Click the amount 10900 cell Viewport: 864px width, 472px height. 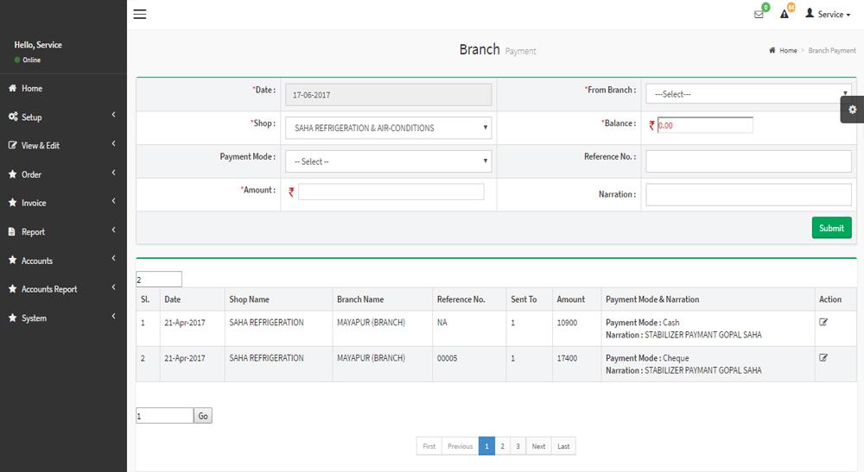point(567,323)
